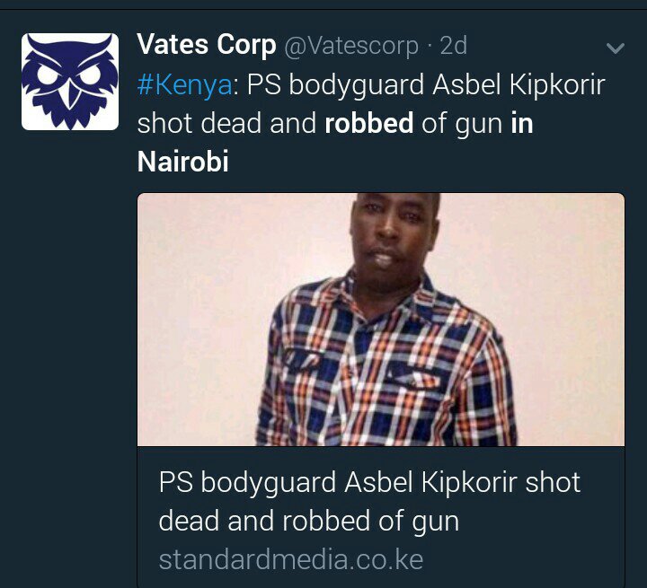Tap the bold word Nairobi in tweet

click(x=182, y=162)
